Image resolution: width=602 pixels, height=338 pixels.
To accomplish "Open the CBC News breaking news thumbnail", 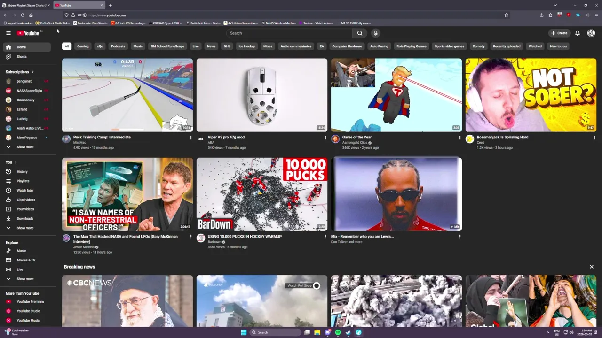I will (127, 301).
